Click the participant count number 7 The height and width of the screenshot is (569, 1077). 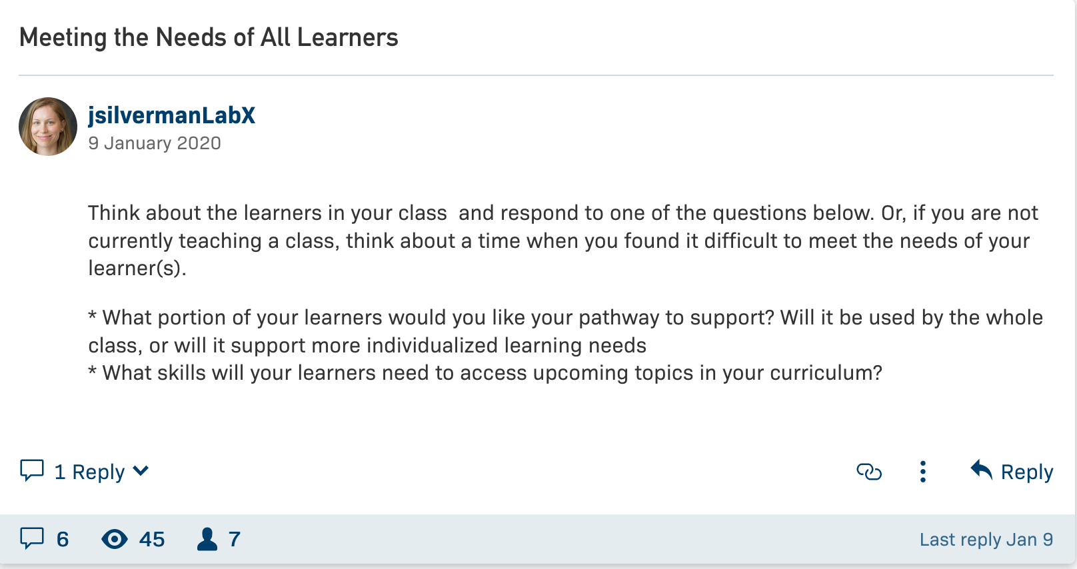coord(235,539)
